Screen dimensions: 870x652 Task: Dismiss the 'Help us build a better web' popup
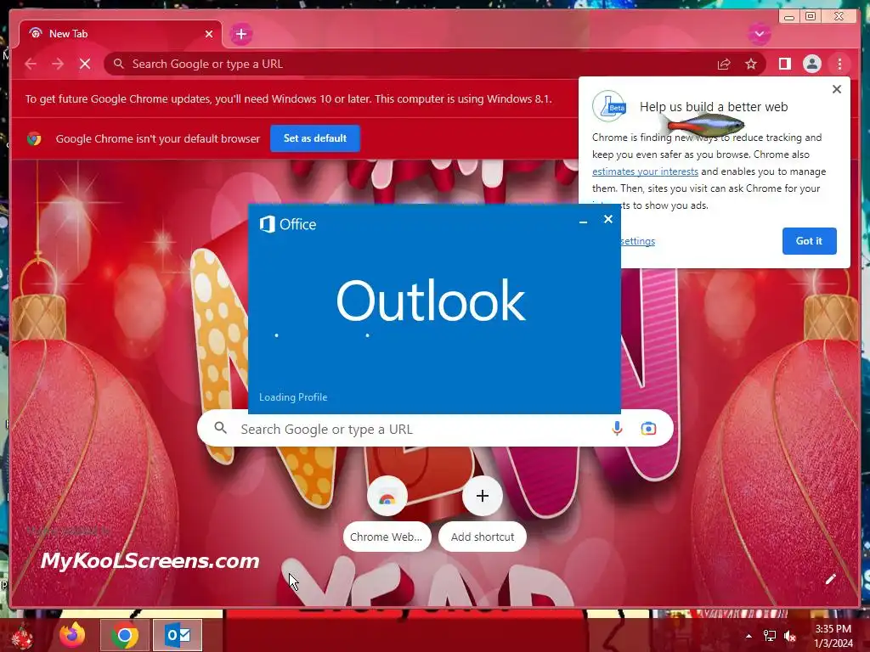[x=837, y=89]
